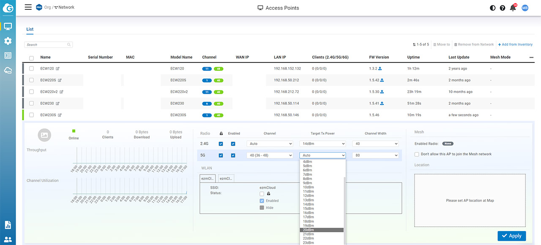The height and width of the screenshot is (245, 541).
Task: Open the three-dot column options menu
Action: coord(531,57)
